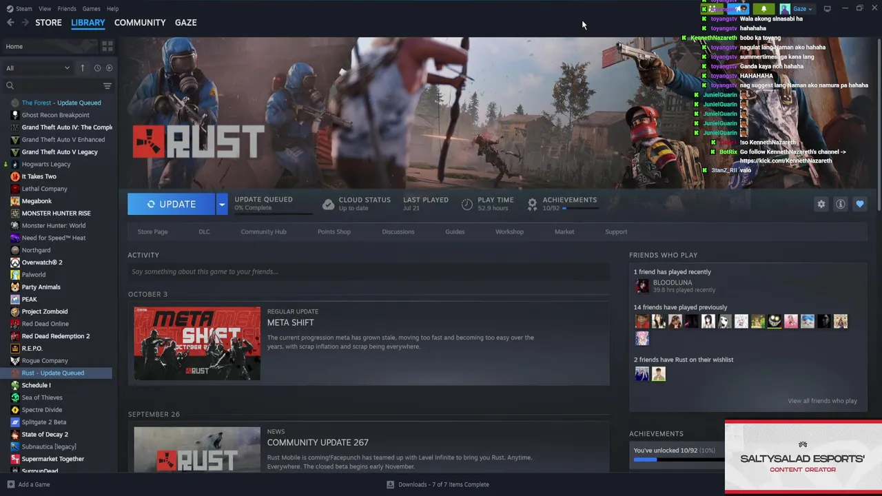Screen dimensions: 882x496
Task: Select Red Dead Redemption 2 icon
Action: tap(15, 336)
